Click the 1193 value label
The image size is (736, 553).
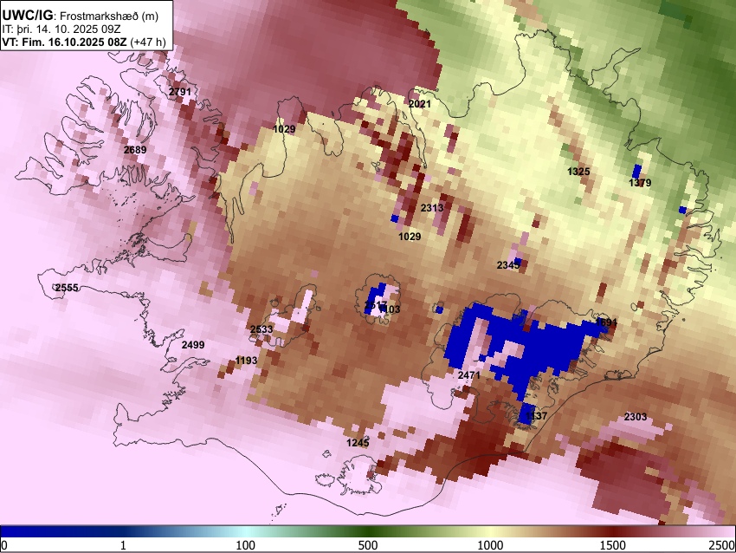[246, 361]
